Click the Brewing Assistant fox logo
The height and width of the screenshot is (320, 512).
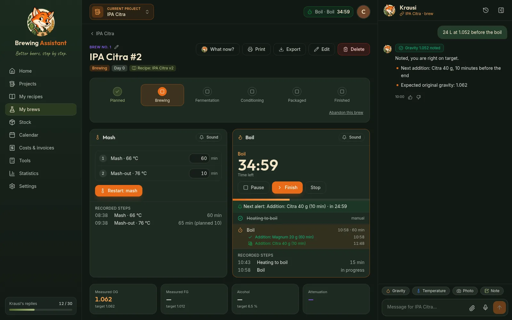41,22
